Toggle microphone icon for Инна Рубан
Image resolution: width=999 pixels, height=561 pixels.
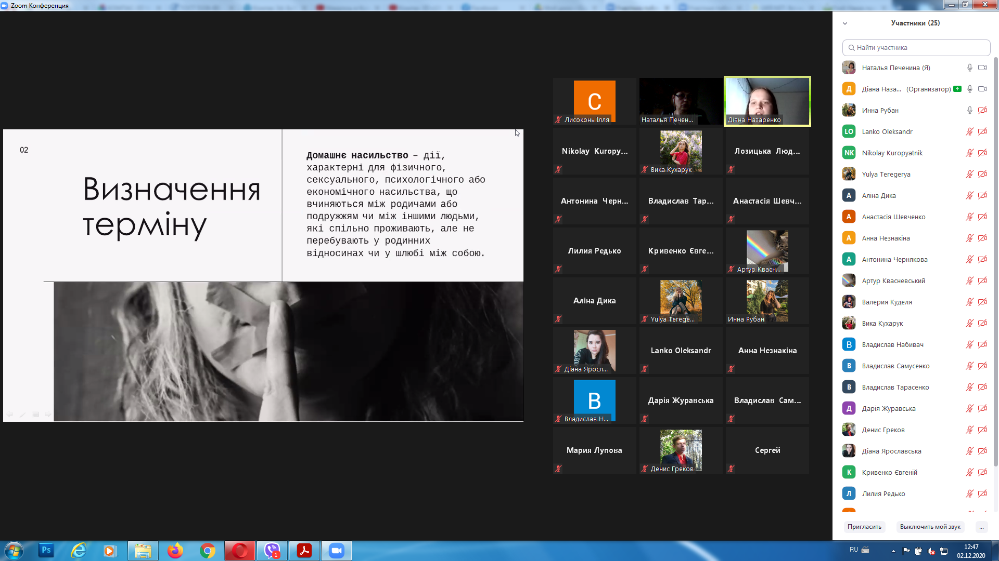coord(969,110)
